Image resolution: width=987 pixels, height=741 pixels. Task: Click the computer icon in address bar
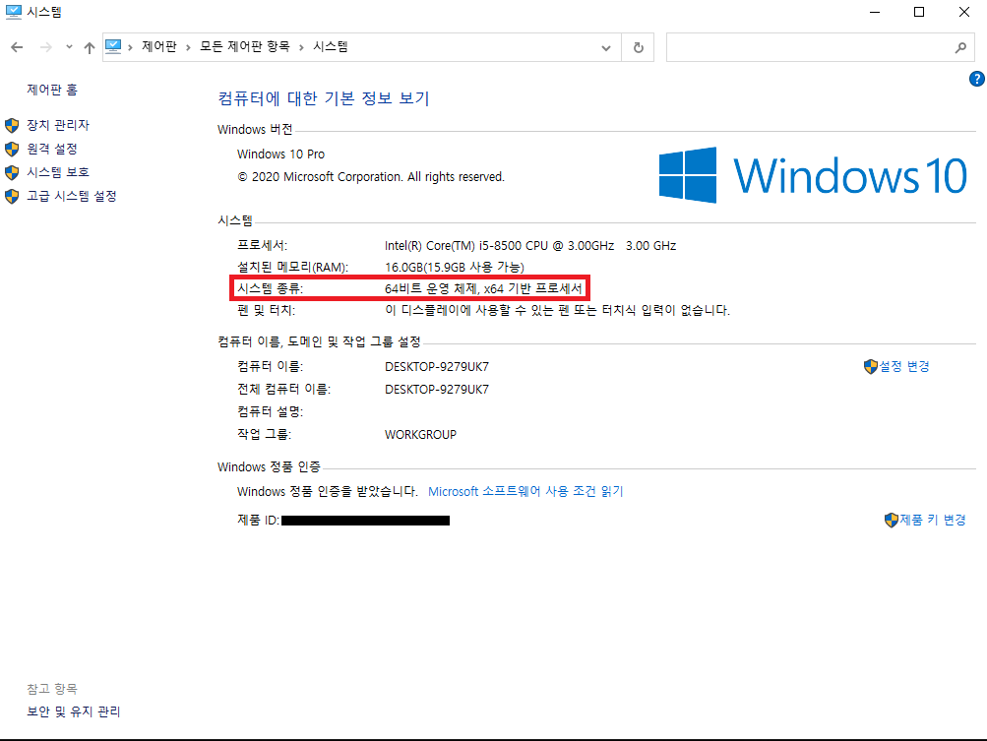coord(113,46)
